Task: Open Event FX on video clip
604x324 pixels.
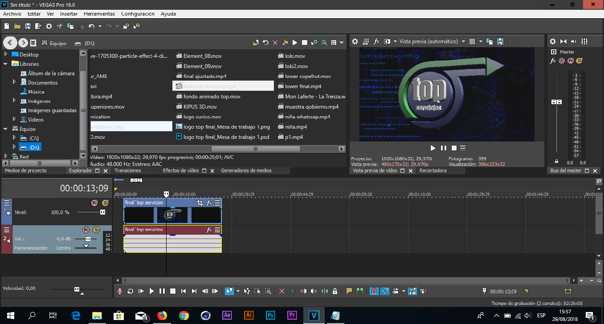Action: point(209,202)
